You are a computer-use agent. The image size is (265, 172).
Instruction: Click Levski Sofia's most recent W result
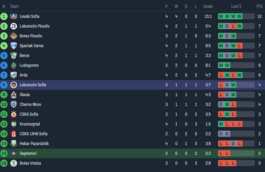pyautogui.click(x=240, y=16)
